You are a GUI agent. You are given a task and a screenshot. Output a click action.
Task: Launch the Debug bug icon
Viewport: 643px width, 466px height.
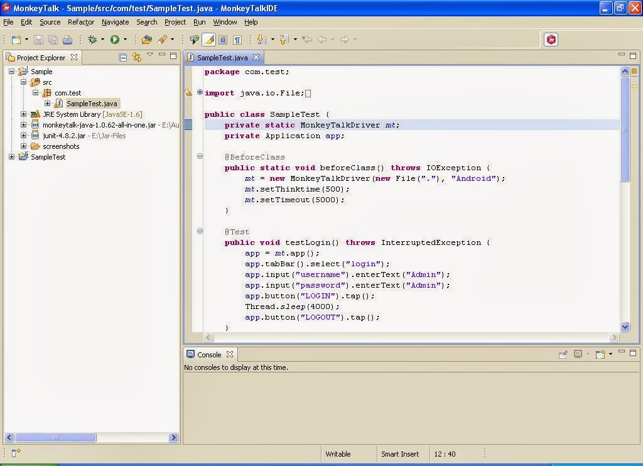93,40
